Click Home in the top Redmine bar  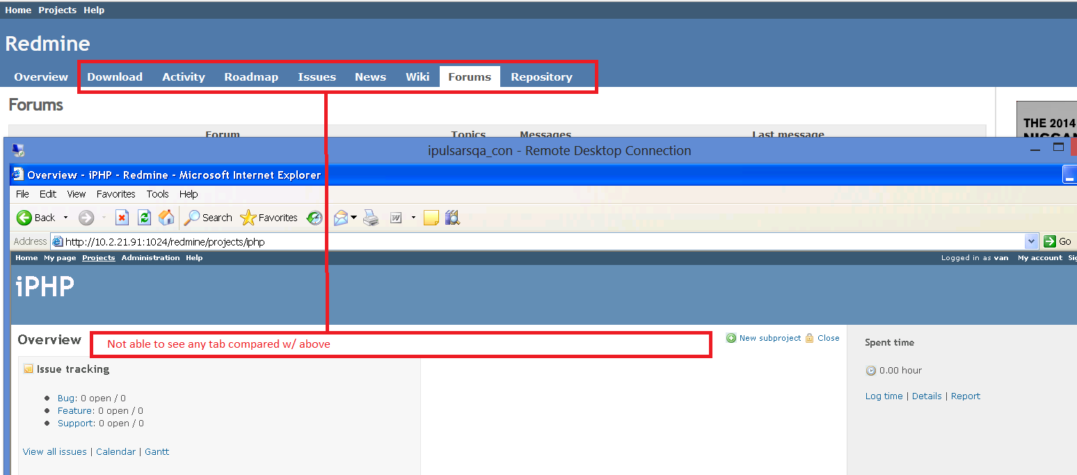(x=18, y=10)
